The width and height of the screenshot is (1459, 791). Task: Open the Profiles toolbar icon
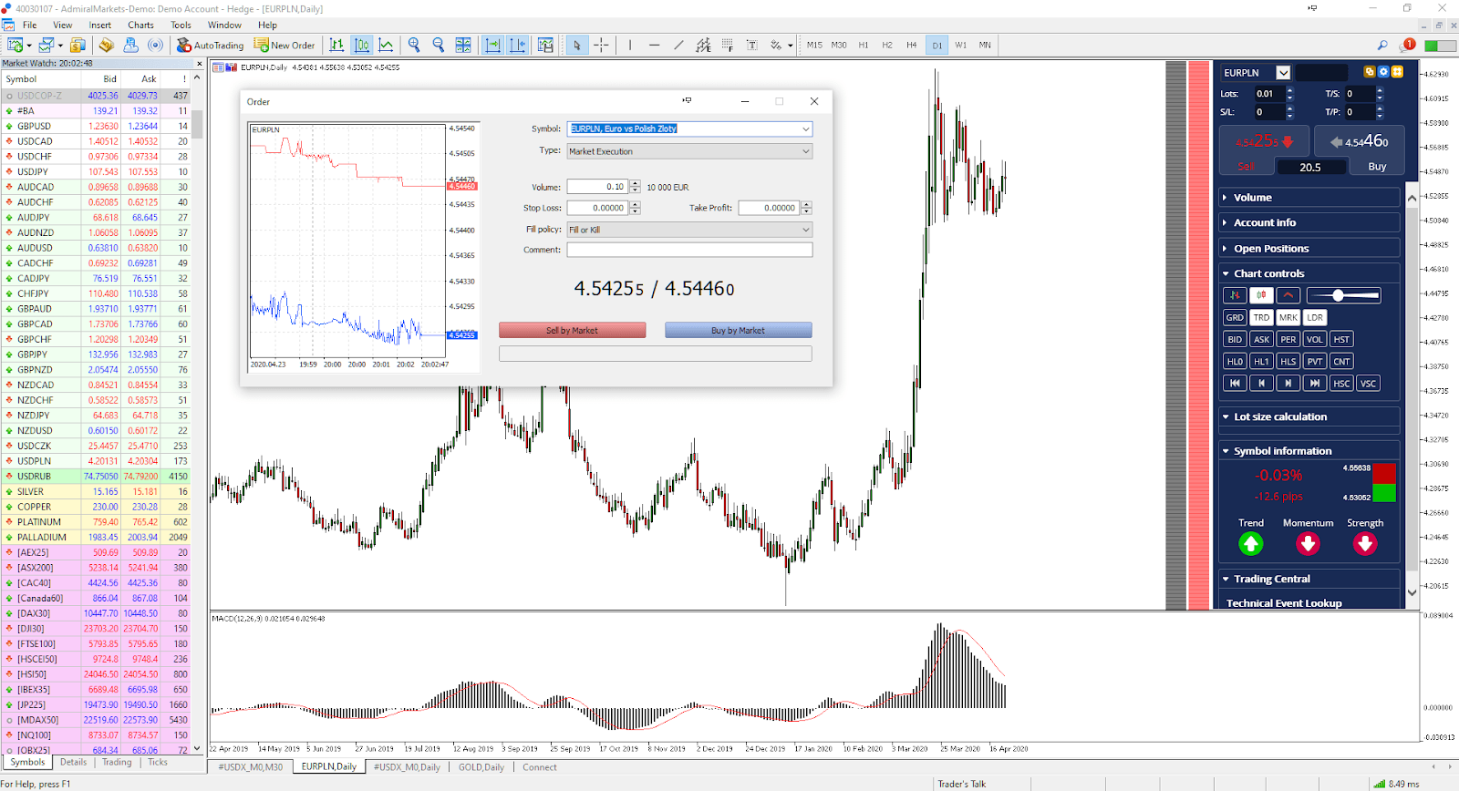(47, 45)
